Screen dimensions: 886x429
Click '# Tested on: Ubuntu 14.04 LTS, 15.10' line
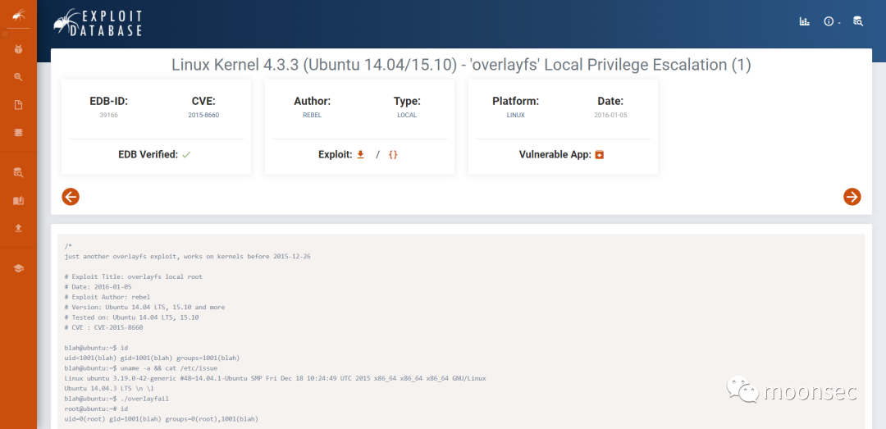[x=131, y=317]
